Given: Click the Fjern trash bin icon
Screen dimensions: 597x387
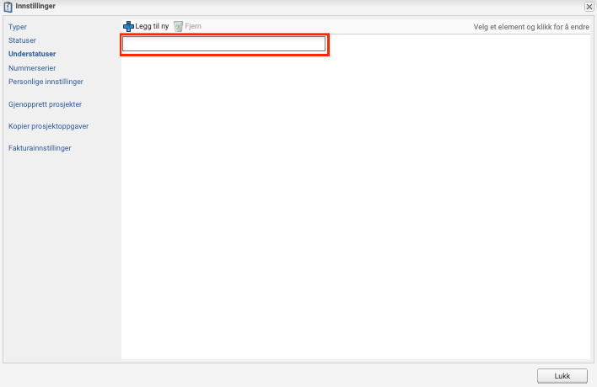Looking at the screenshot, I should coord(178,27).
